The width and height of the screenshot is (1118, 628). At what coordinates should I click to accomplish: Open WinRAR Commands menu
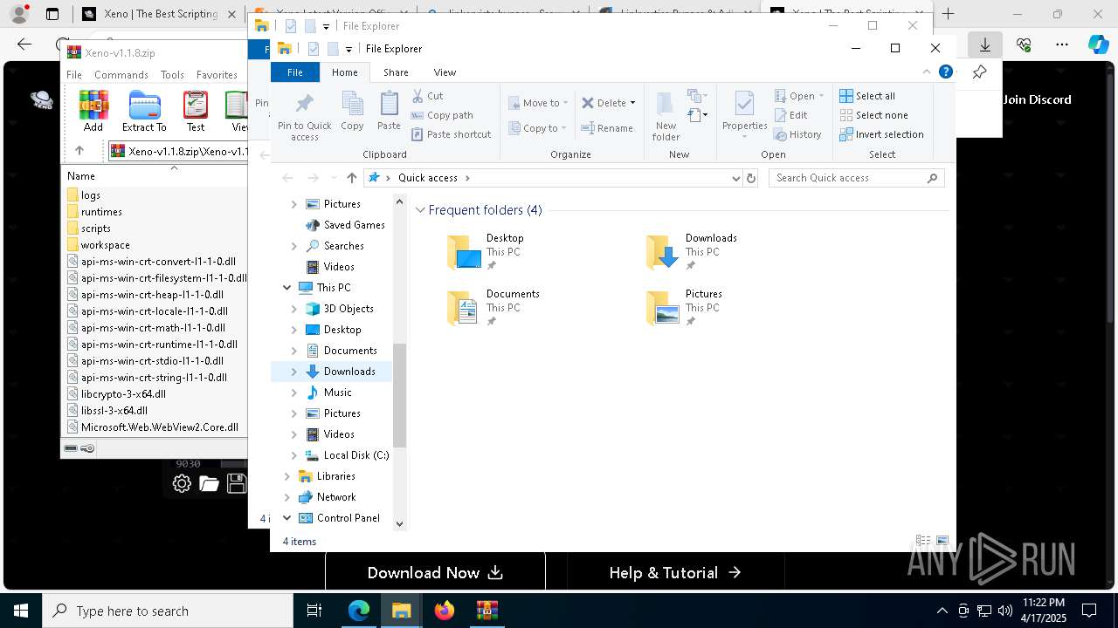121,75
